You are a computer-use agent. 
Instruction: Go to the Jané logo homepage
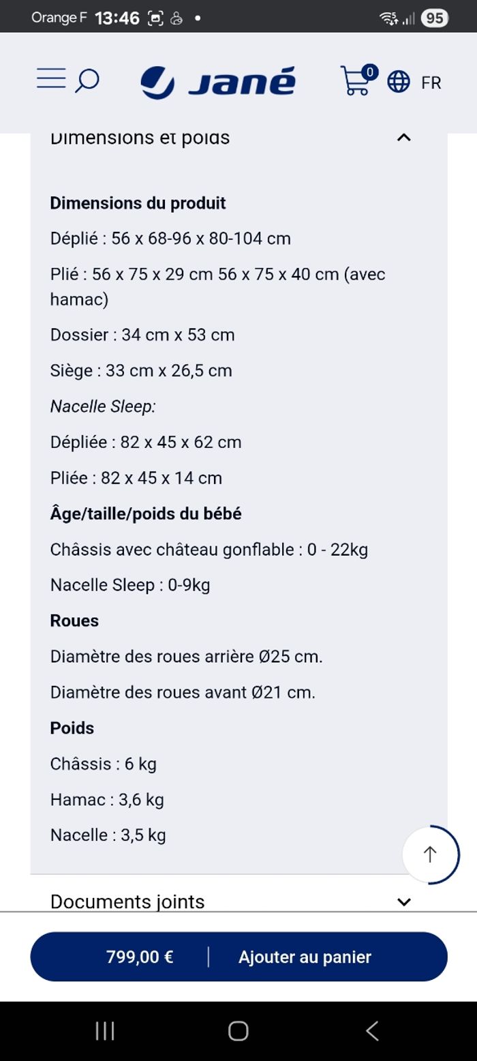point(218,83)
